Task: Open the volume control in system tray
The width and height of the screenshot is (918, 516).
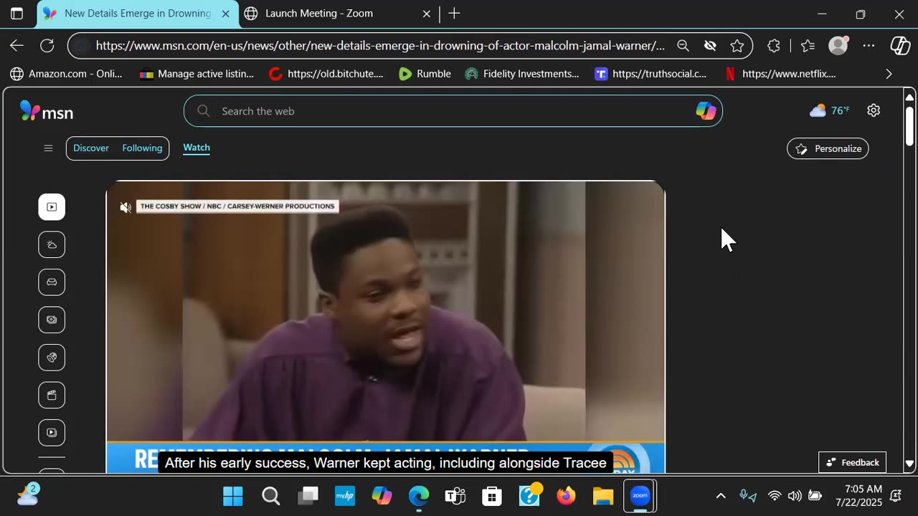Action: pyautogui.click(x=795, y=496)
